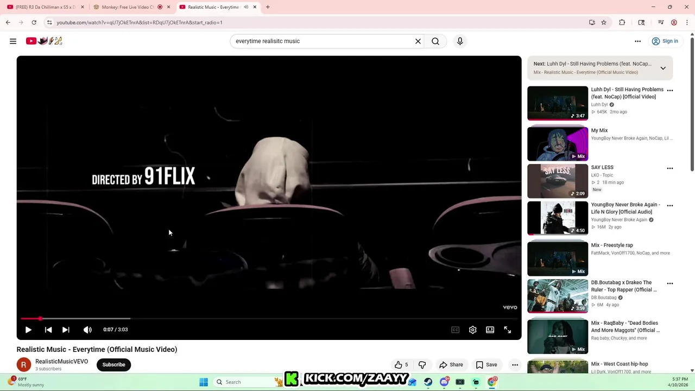Image resolution: width=695 pixels, height=391 pixels.
Task: Open the weather widget on taskbar
Action: 26,382
